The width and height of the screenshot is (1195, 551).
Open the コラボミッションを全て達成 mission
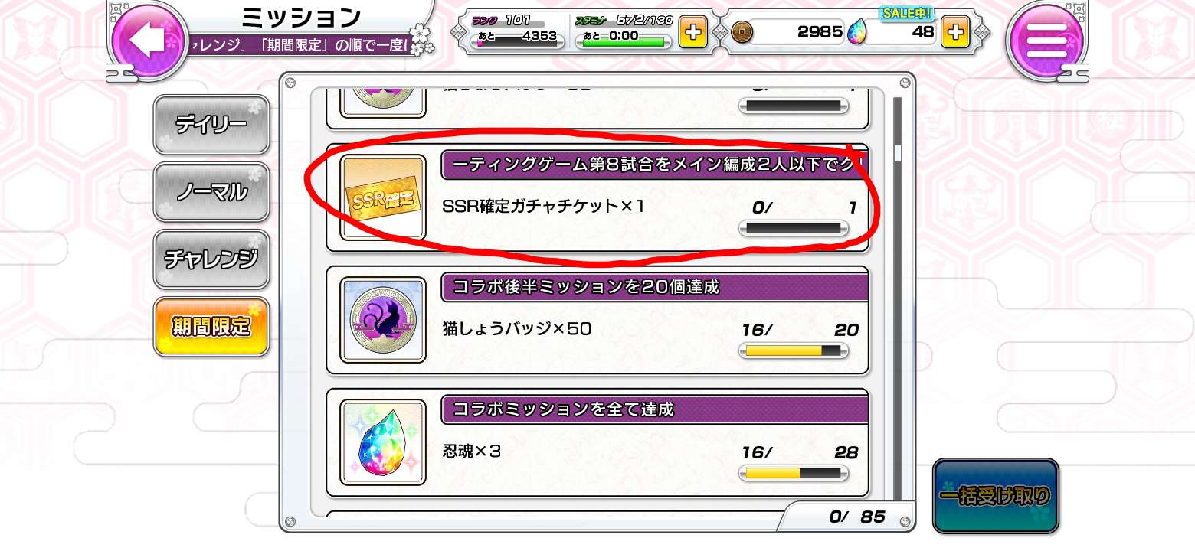(598, 442)
